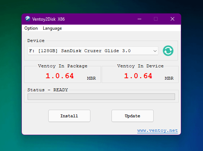Open the Option menu

point(31,28)
